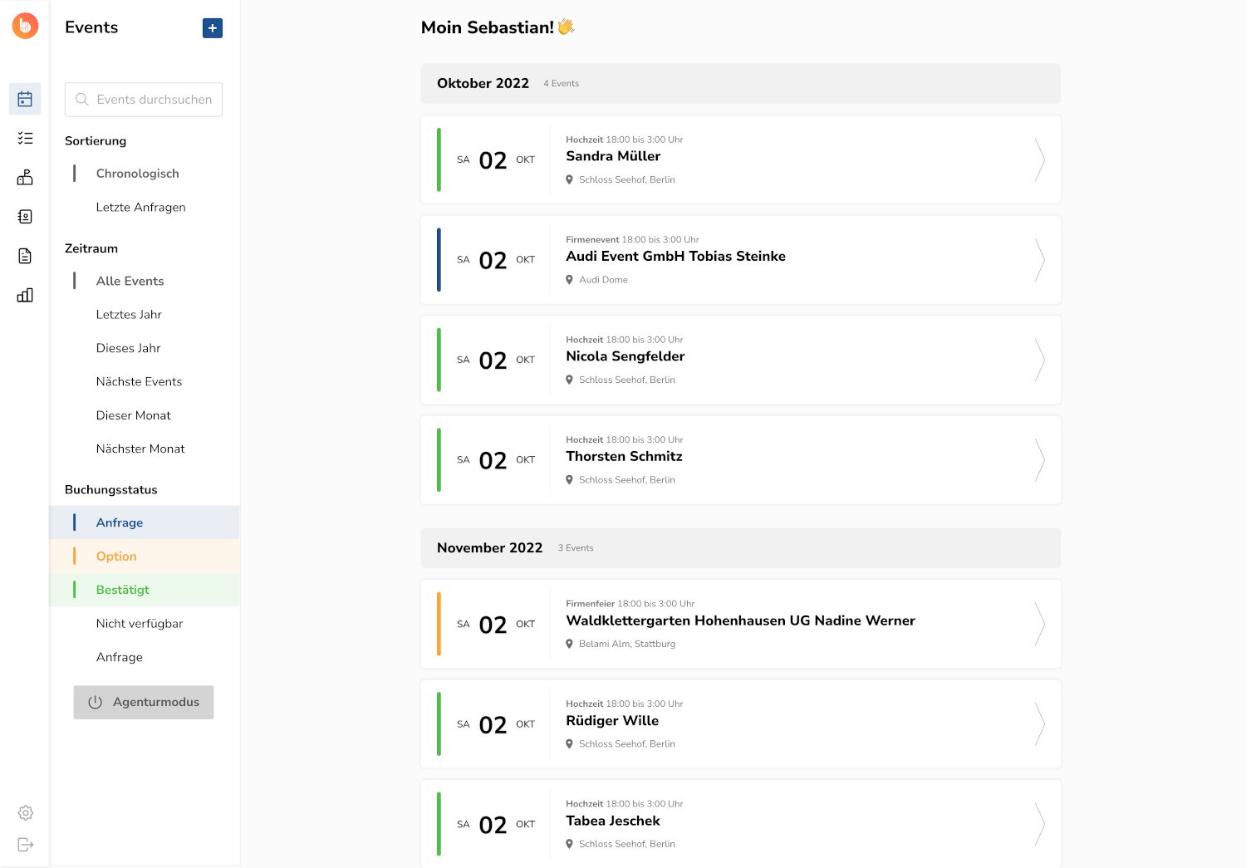This screenshot has width=1246, height=868.
Task: Click location pin for Audi Dome
Action: [569, 280]
